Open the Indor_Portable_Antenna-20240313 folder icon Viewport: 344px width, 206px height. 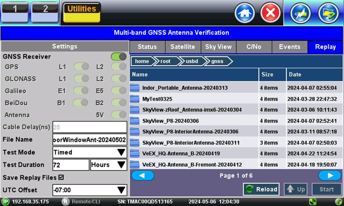tap(135, 88)
